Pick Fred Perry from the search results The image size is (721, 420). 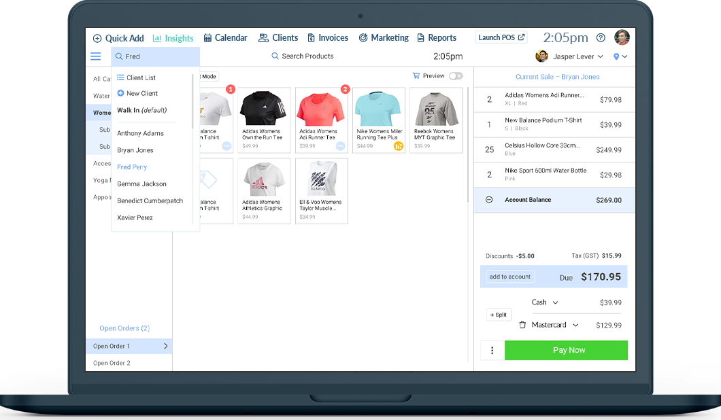pos(132,167)
